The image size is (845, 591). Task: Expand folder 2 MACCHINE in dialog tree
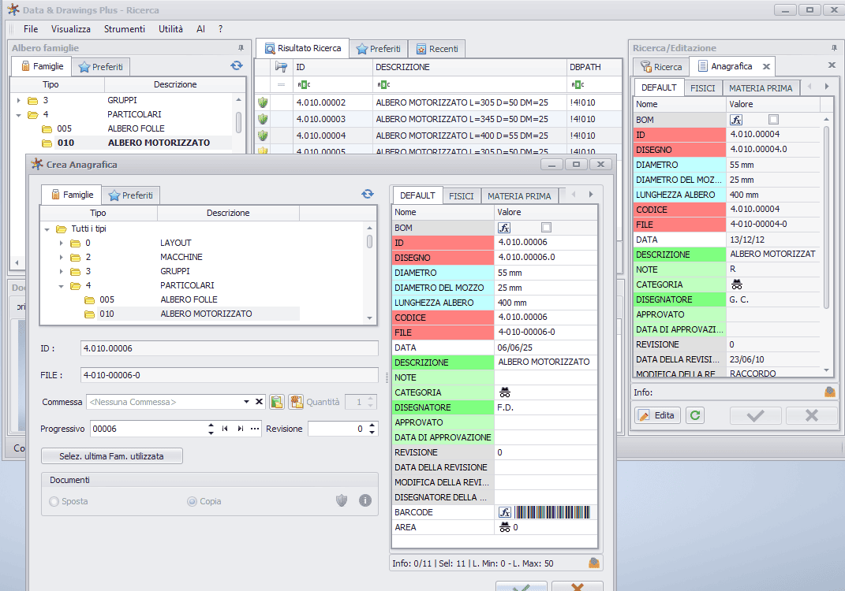point(61,258)
